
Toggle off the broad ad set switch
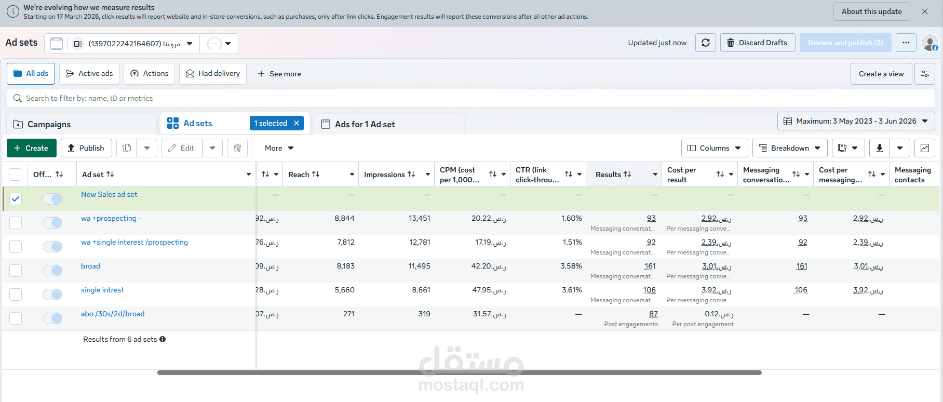click(52, 271)
